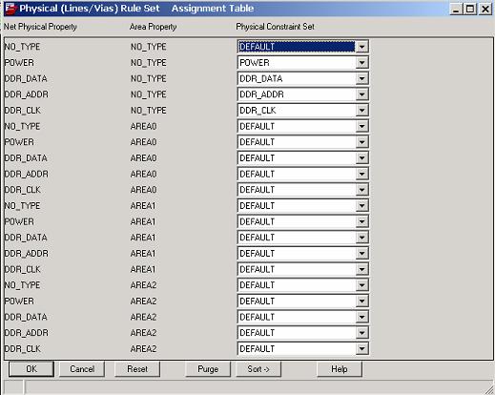Viewport: 495px width, 395px height.
Task: Open the Help button
Action: pos(340,369)
